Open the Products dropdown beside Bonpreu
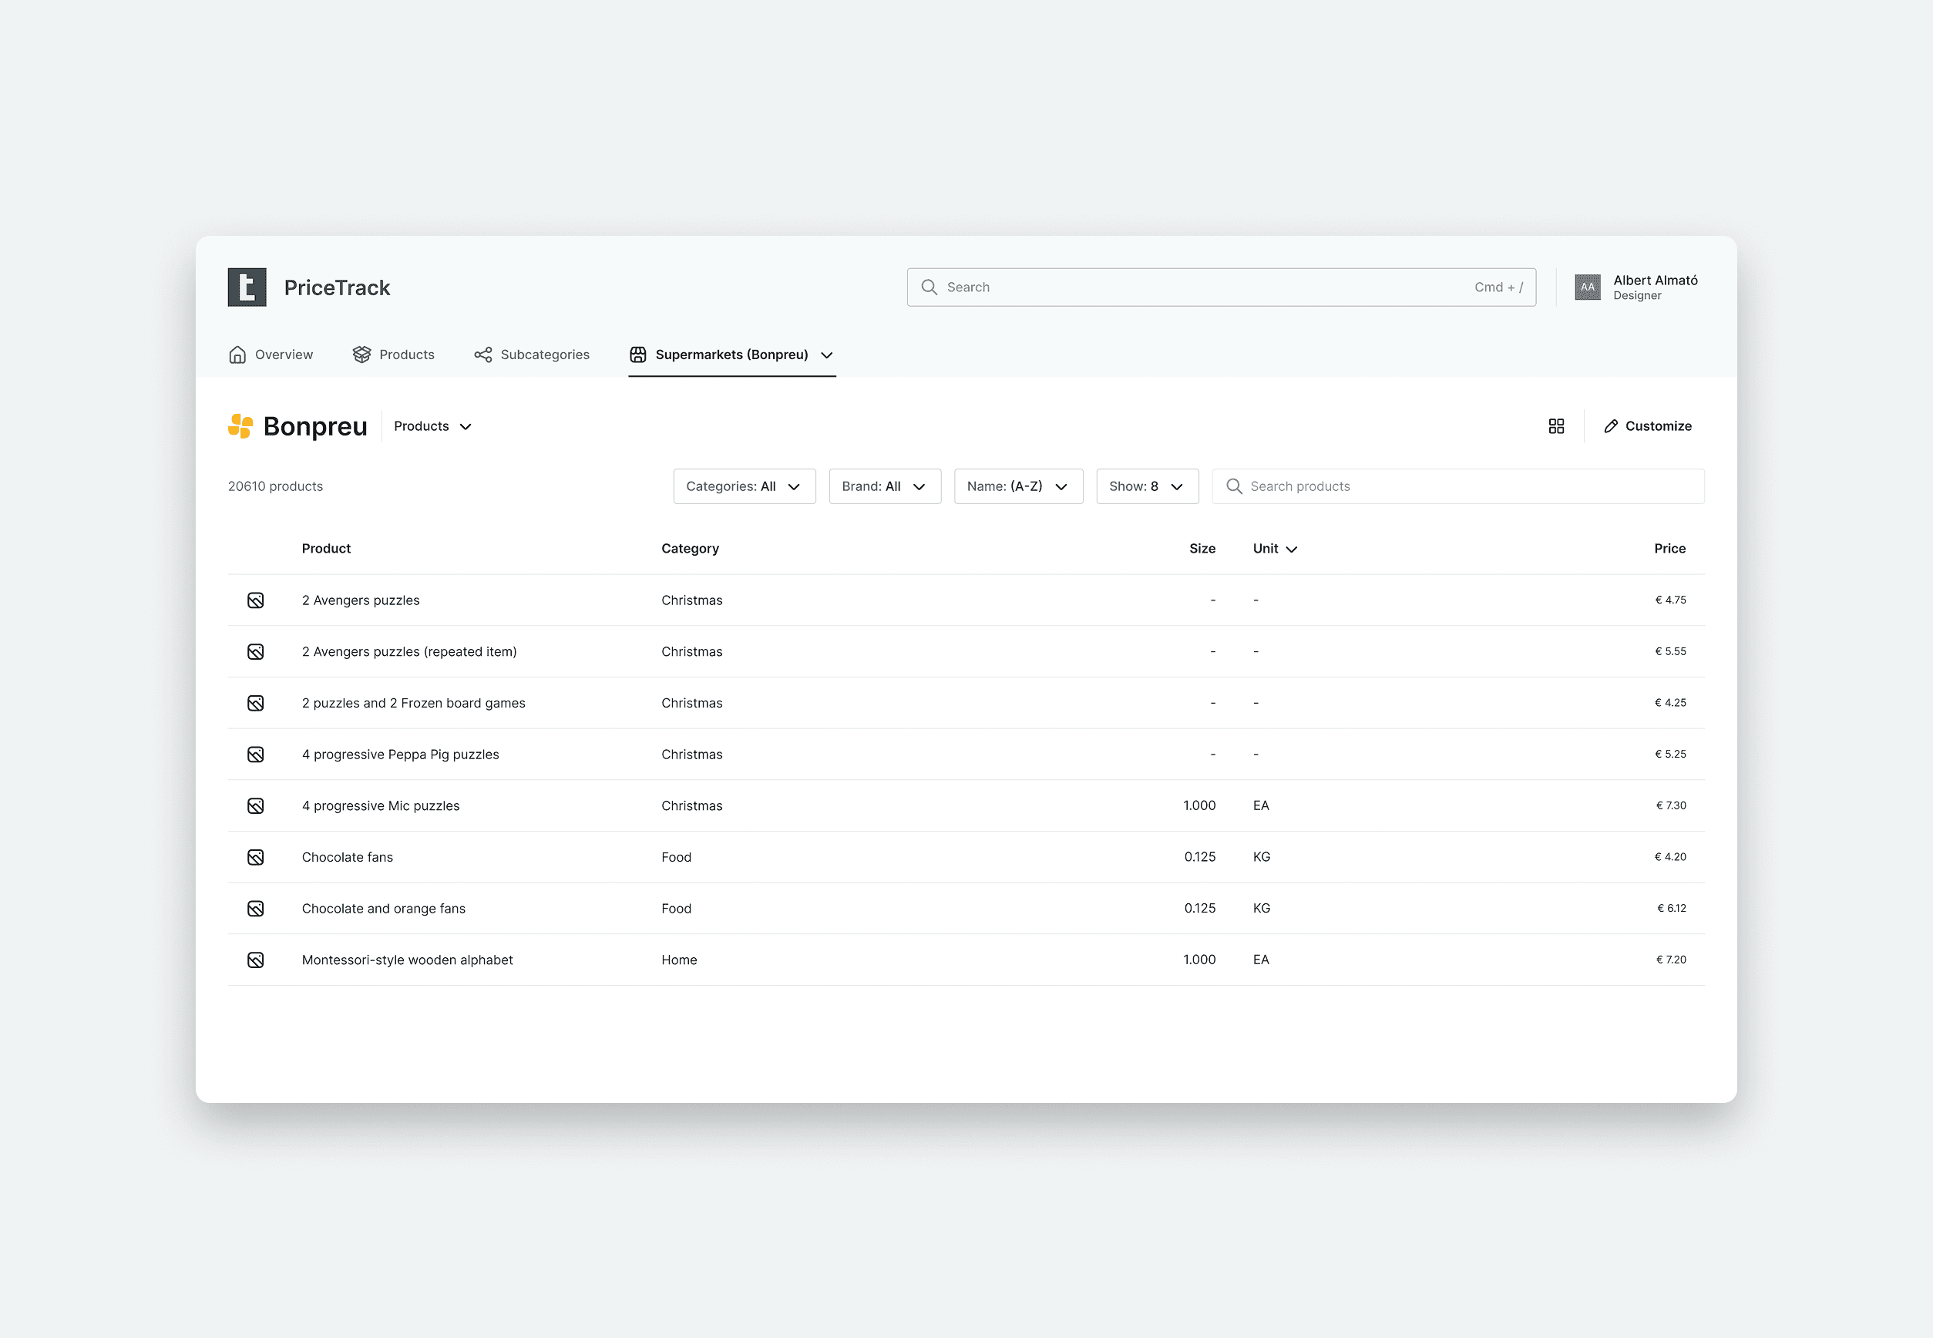Viewport: 1933px width, 1338px height. click(432, 427)
